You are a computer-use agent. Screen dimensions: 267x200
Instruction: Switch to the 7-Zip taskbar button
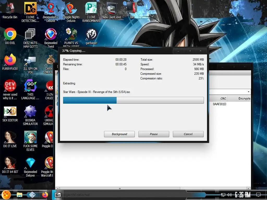(58, 195)
